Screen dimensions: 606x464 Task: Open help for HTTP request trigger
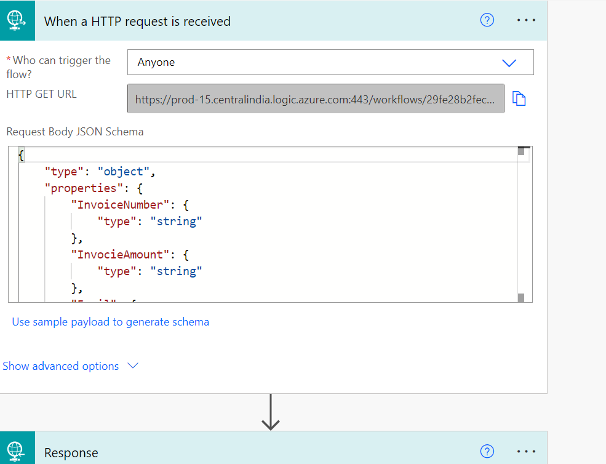pyautogui.click(x=487, y=20)
